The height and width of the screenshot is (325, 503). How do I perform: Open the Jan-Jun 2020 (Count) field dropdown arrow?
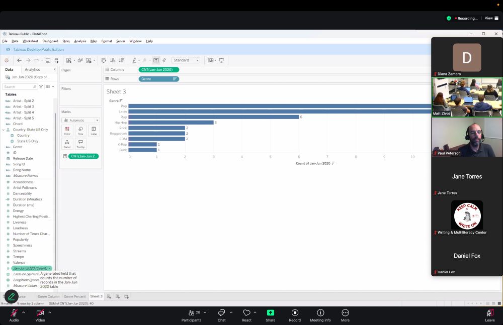pos(50,269)
